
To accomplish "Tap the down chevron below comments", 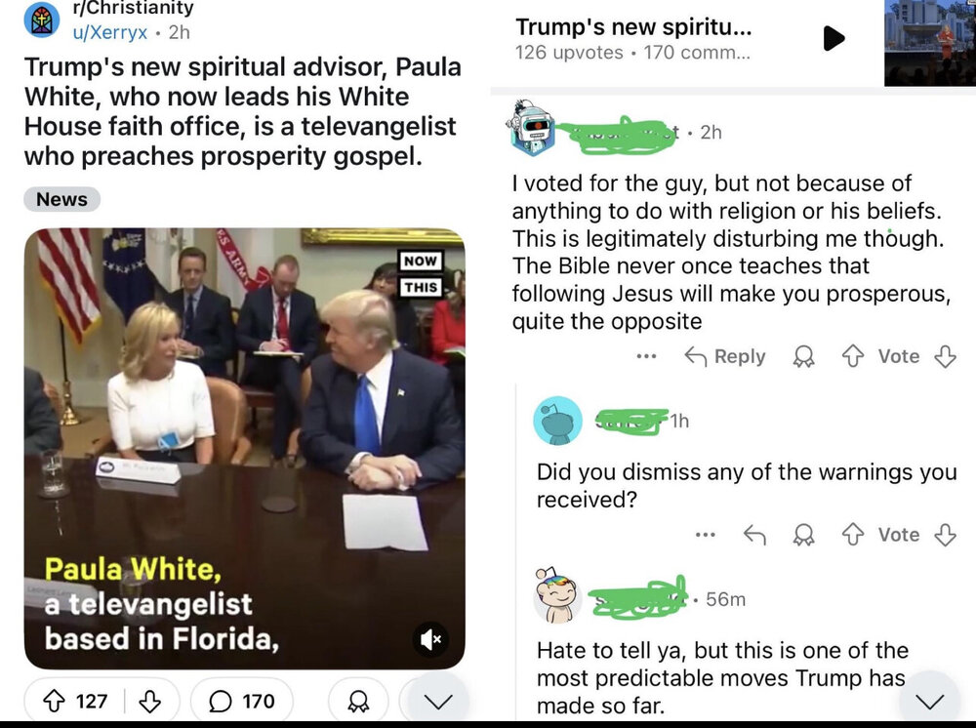I will tap(930, 702).
